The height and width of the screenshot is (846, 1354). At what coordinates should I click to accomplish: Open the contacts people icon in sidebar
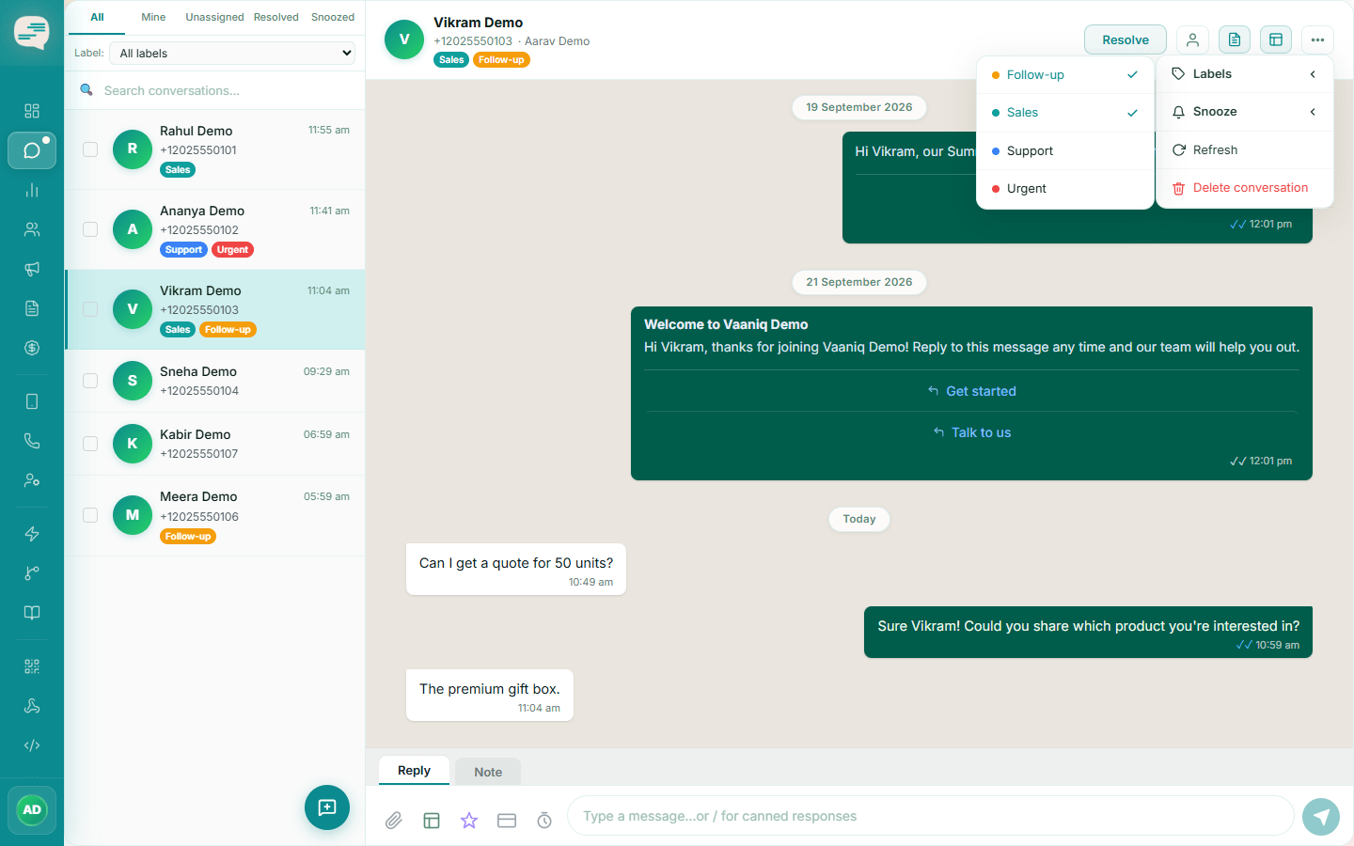[32, 229]
